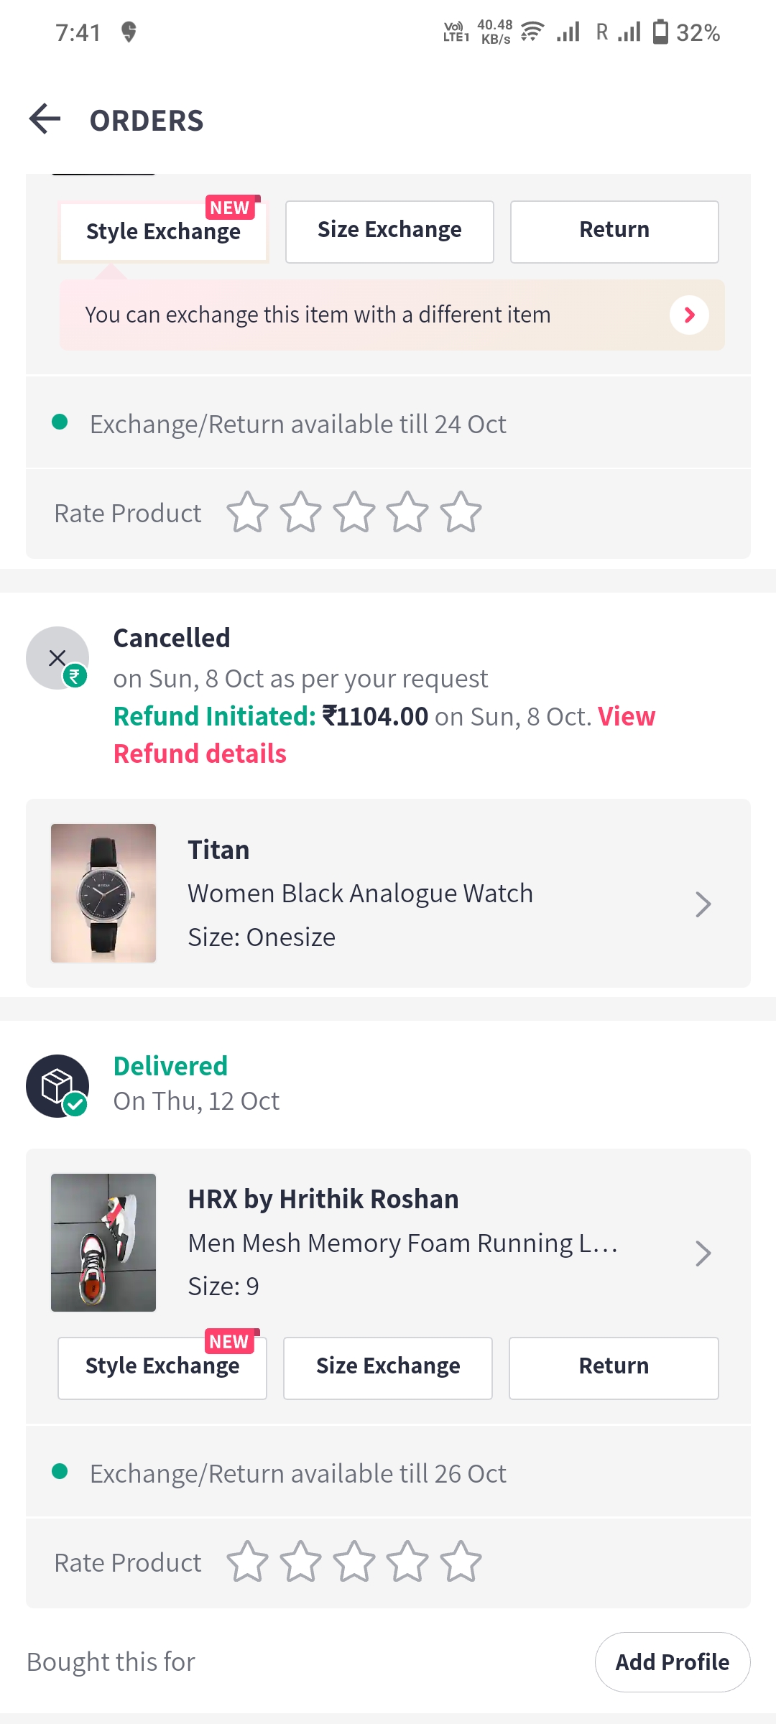
Task: Open the Titan watch product thumbnail
Action: click(x=103, y=893)
